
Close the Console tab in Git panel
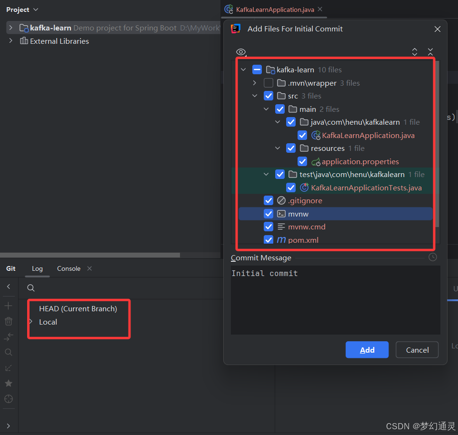tap(90, 268)
